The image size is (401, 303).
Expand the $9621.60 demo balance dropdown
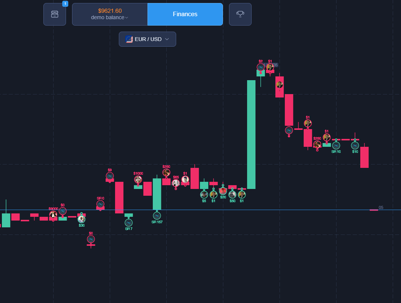109,14
